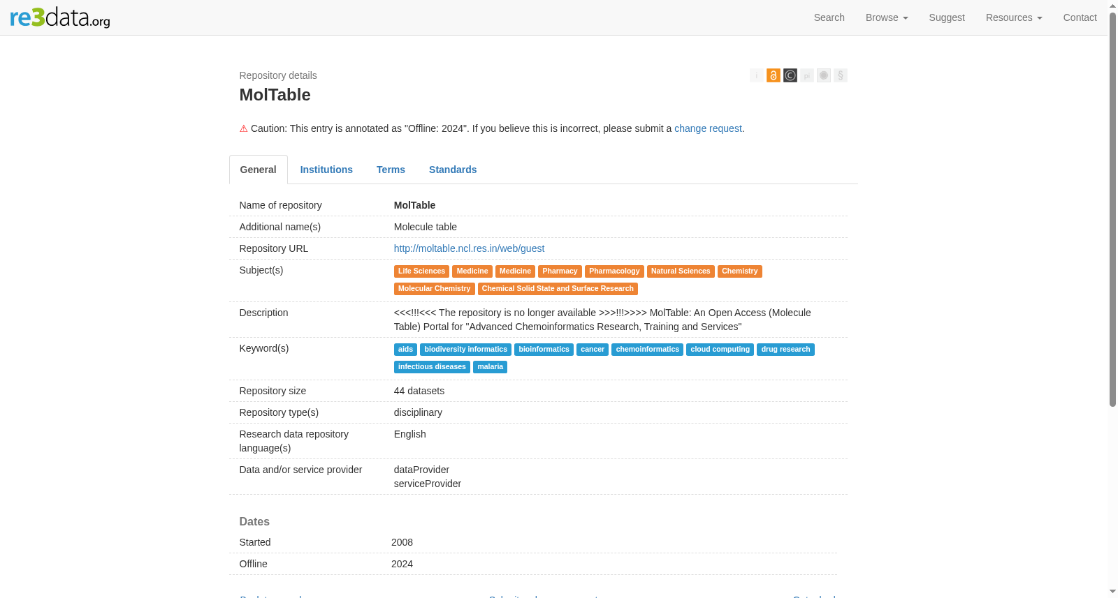The height and width of the screenshot is (598, 1118).
Task: Click the 'dataProvider' text
Action: [x=421, y=470]
